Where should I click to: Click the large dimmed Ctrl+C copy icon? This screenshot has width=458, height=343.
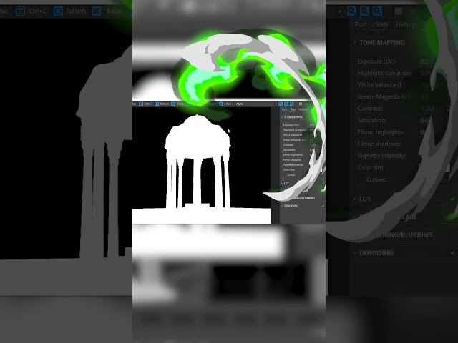click(20, 11)
